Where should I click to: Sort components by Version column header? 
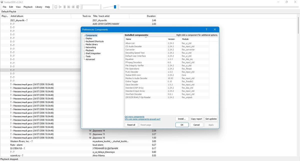(174, 39)
